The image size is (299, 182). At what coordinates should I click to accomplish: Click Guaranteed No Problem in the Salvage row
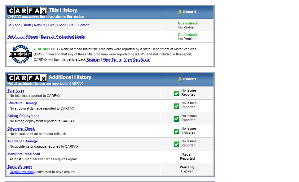pos(187,25)
